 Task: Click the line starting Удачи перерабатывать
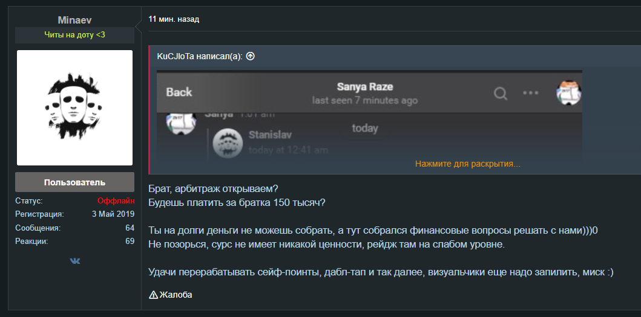tap(381, 272)
